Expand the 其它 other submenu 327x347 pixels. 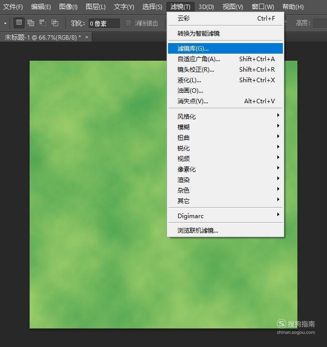point(225,201)
